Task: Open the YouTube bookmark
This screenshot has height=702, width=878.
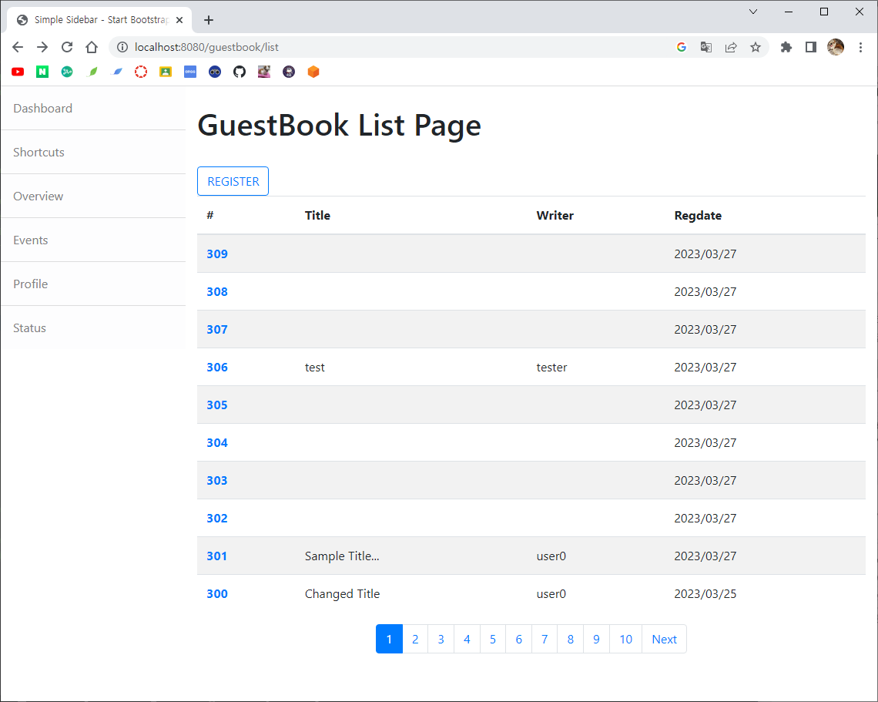Action: pos(18,72)
